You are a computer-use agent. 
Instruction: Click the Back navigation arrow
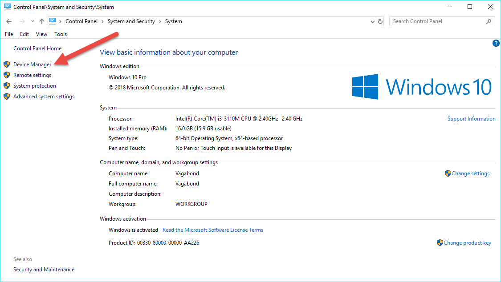click(9, 21)
